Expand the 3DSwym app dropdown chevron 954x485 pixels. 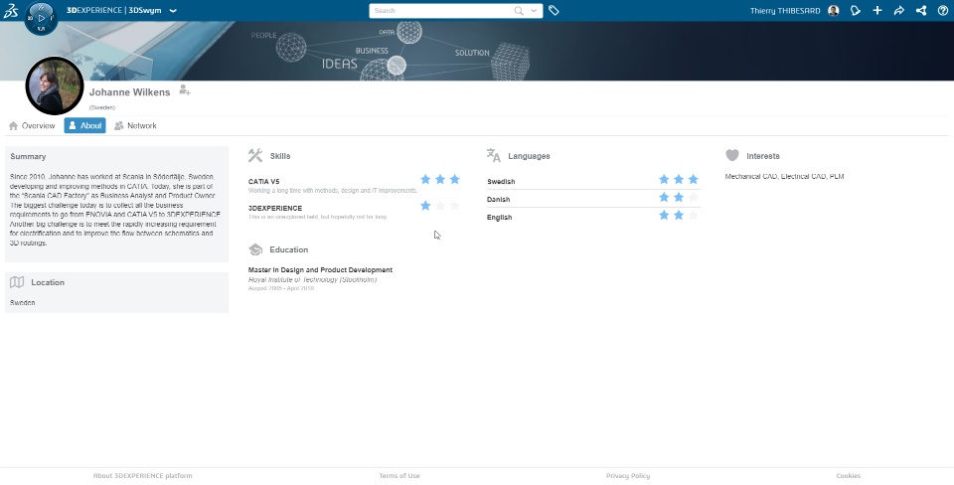click(x=173, y=10)
